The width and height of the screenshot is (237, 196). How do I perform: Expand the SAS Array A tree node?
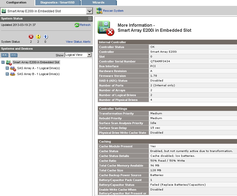tap(7, 68)
